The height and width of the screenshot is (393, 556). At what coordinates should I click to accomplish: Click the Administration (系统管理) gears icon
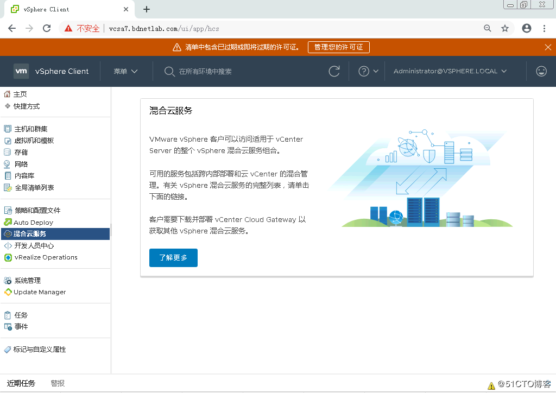8,281
